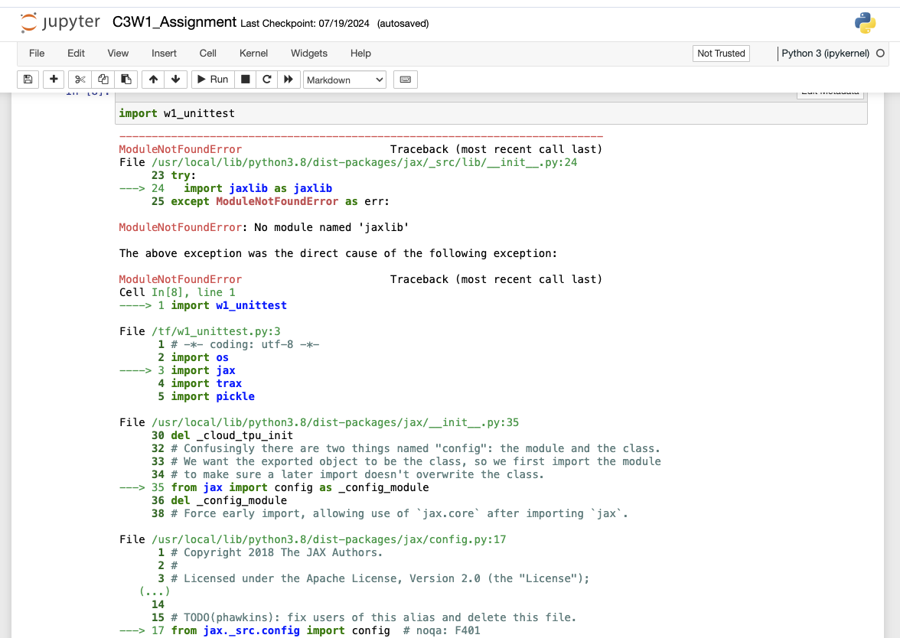Click the /tf/w1_unittest.py:3 file path
Image resolution: width=900 pixels, height=638 pixels.
(x=216, y=331)
